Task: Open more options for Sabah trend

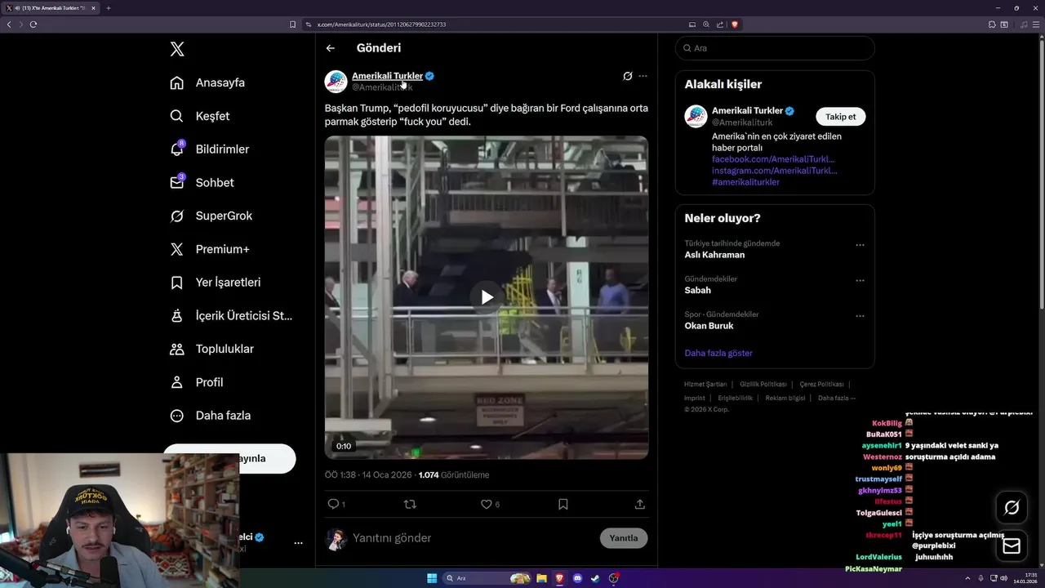Action: pos(860,280)
